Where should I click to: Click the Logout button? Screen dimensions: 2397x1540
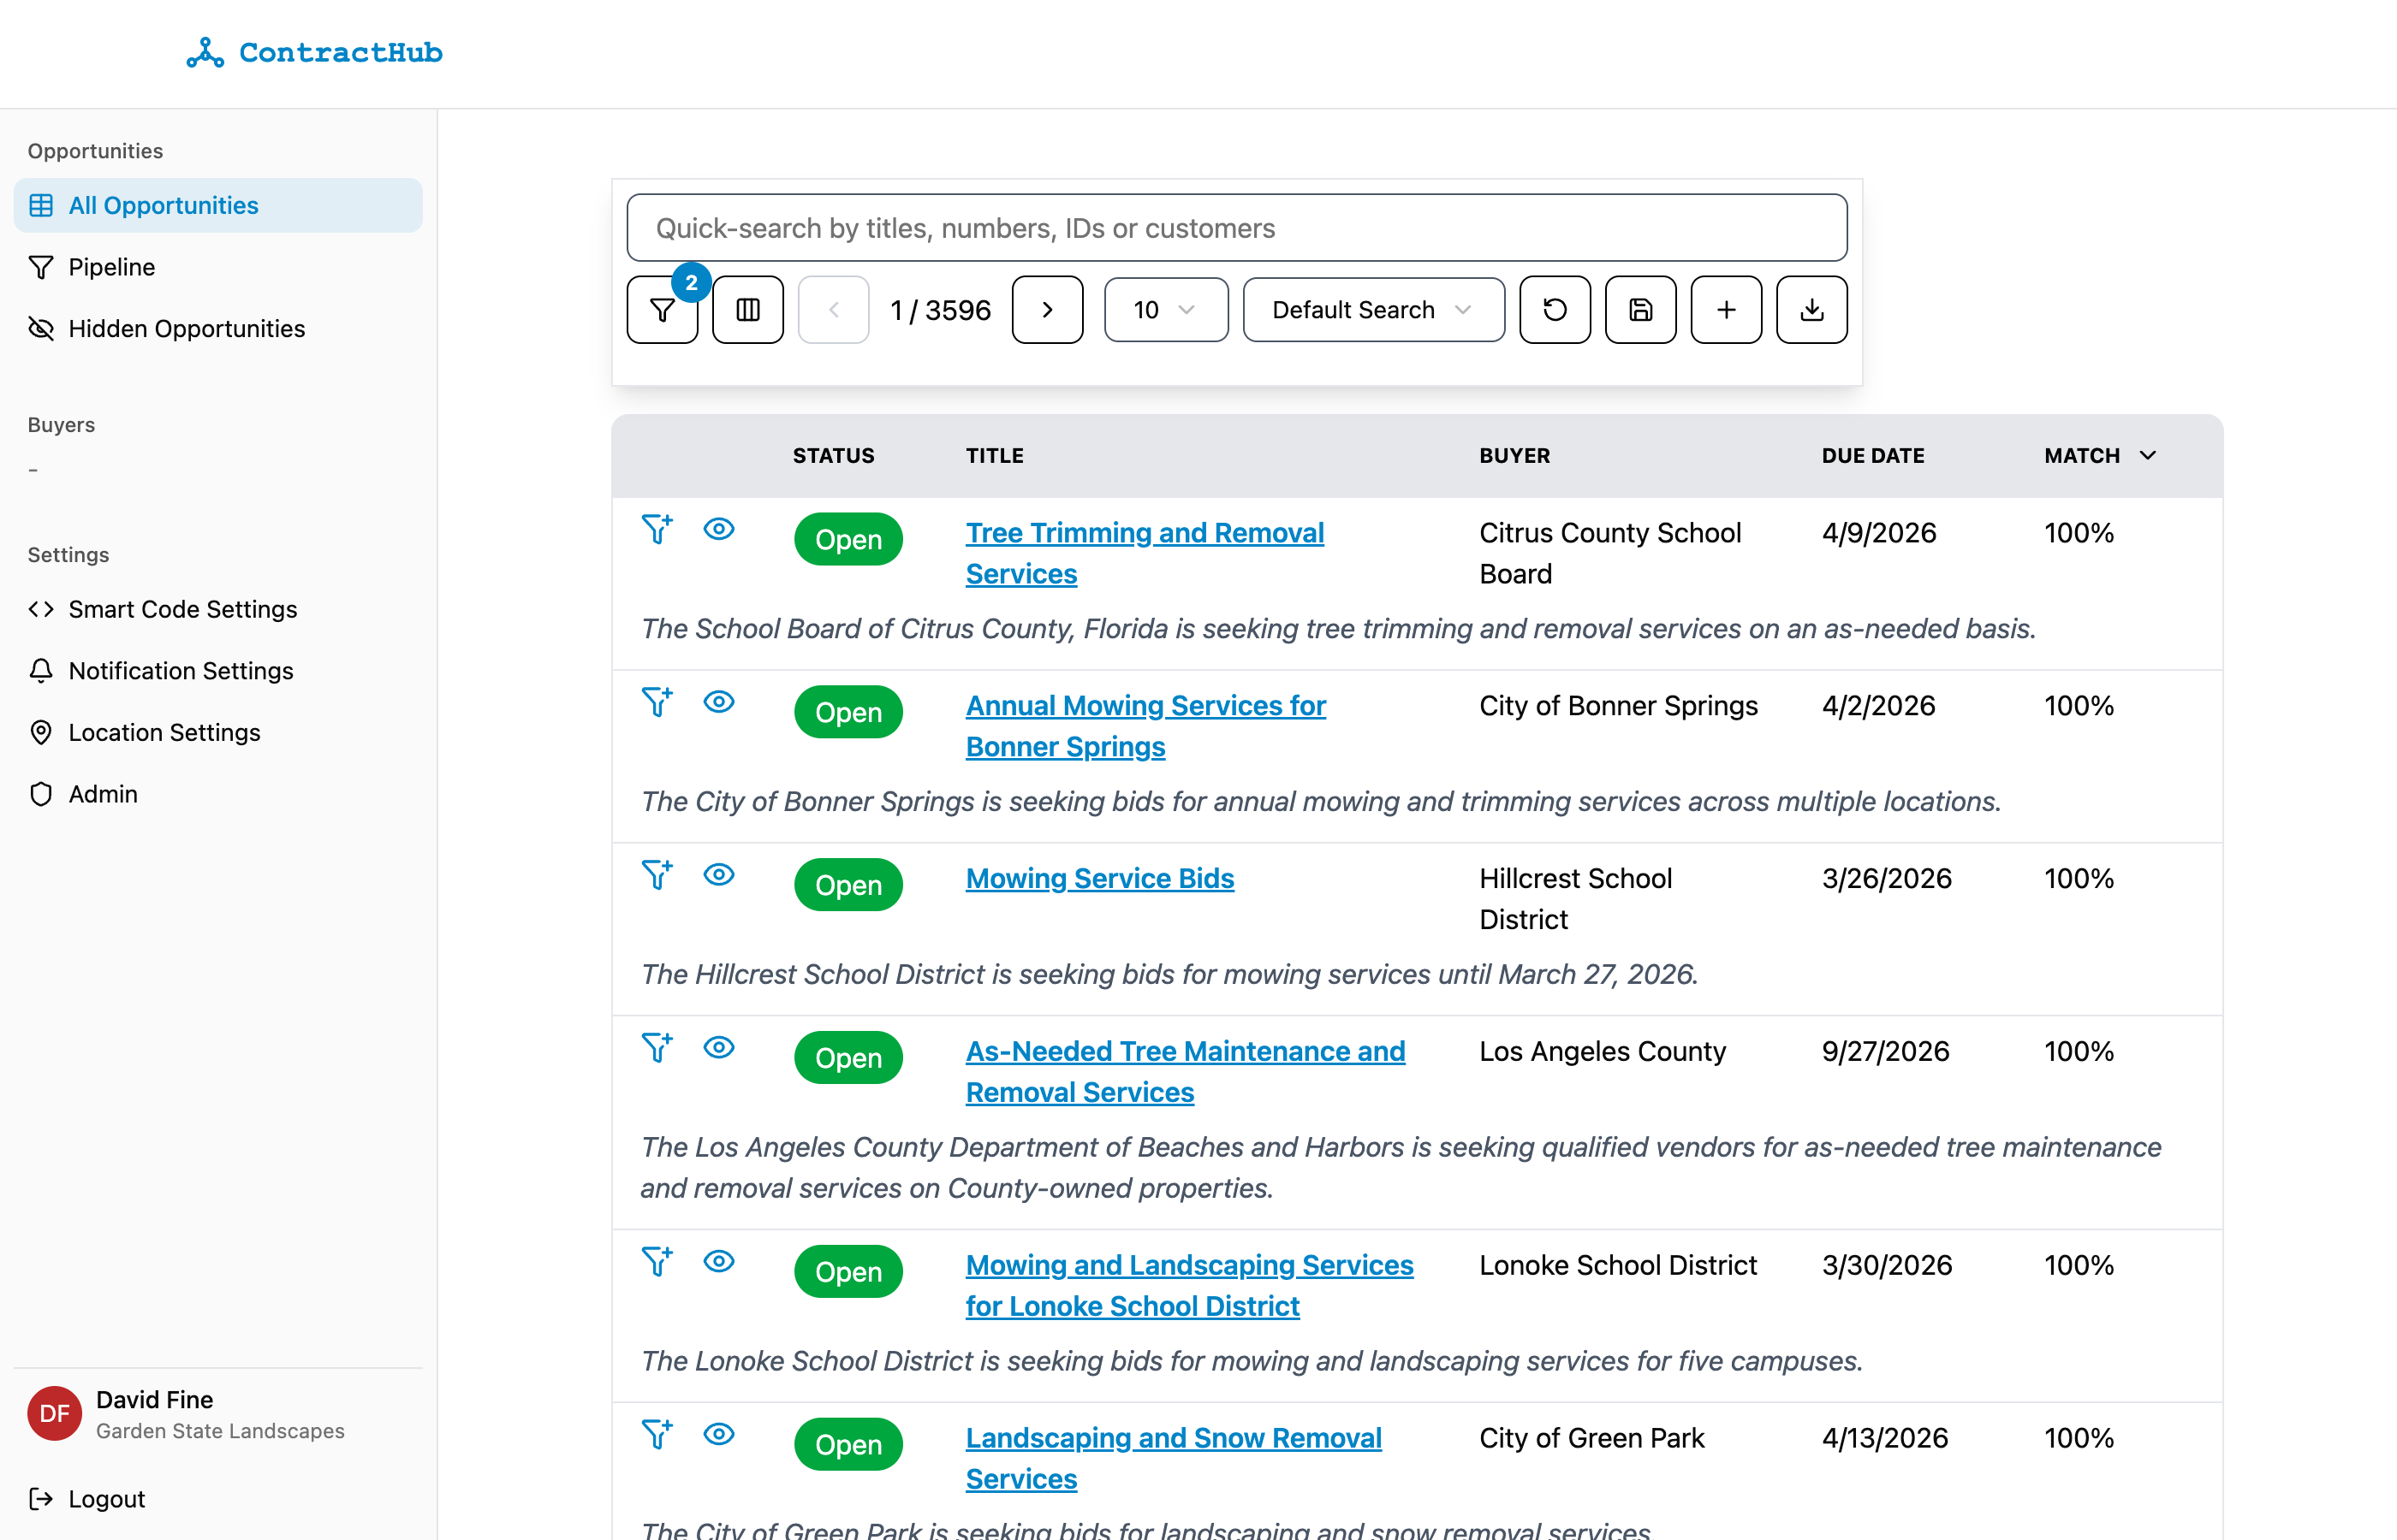[107, 1498]
